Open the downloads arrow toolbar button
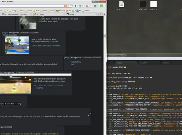 click(75, 6)
